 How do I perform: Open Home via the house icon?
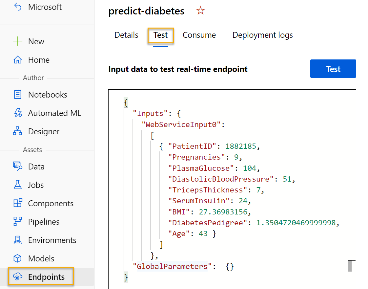(17, 60)
